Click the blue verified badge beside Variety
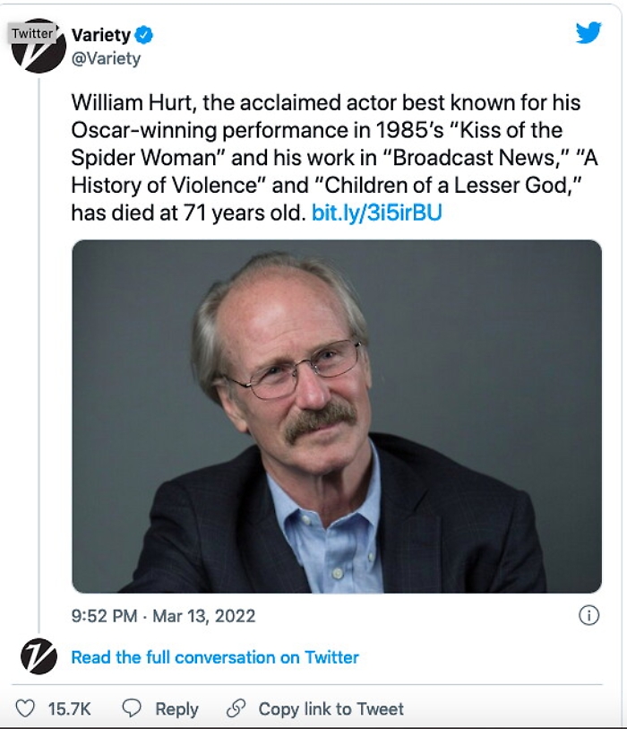This screenshot has height=729, width=627. pos(144,36)
